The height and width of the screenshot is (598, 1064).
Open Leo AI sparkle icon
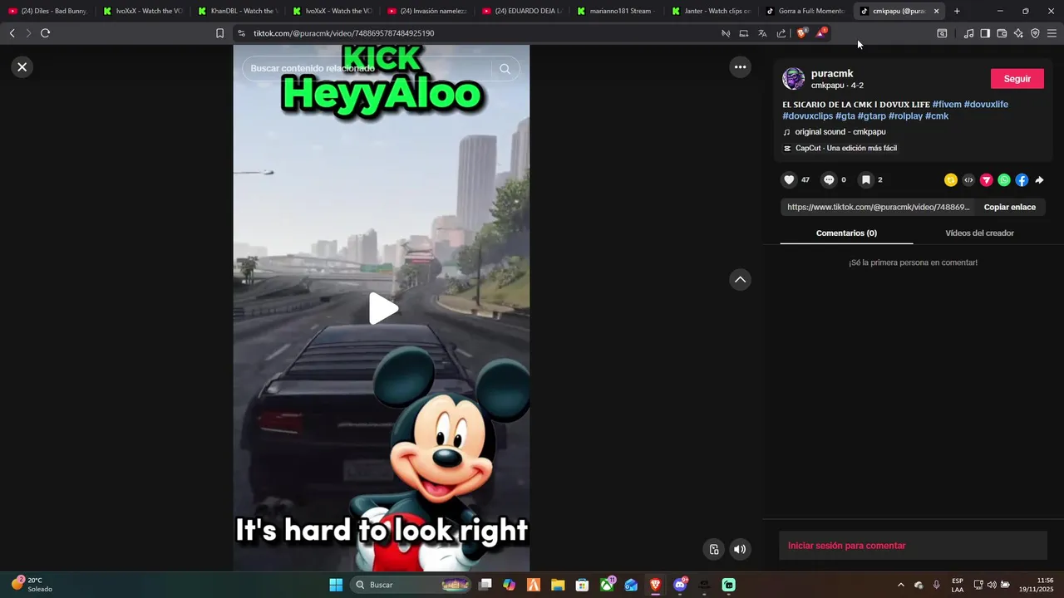click(x=1018, y=33)
